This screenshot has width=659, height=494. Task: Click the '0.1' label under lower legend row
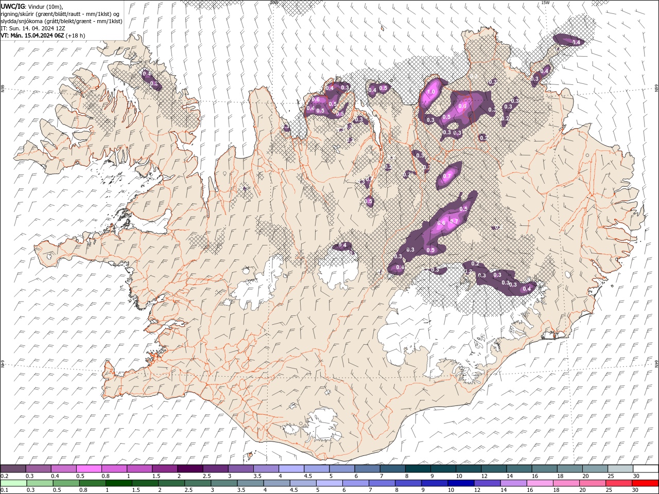pos(4,490)
